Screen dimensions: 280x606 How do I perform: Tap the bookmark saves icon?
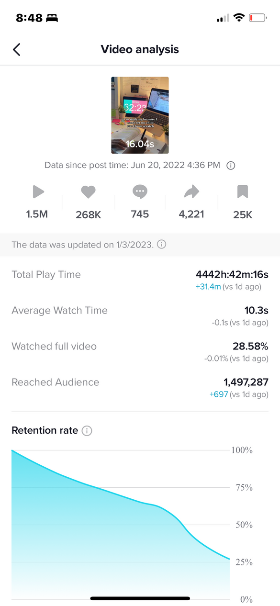click(243, 192)
